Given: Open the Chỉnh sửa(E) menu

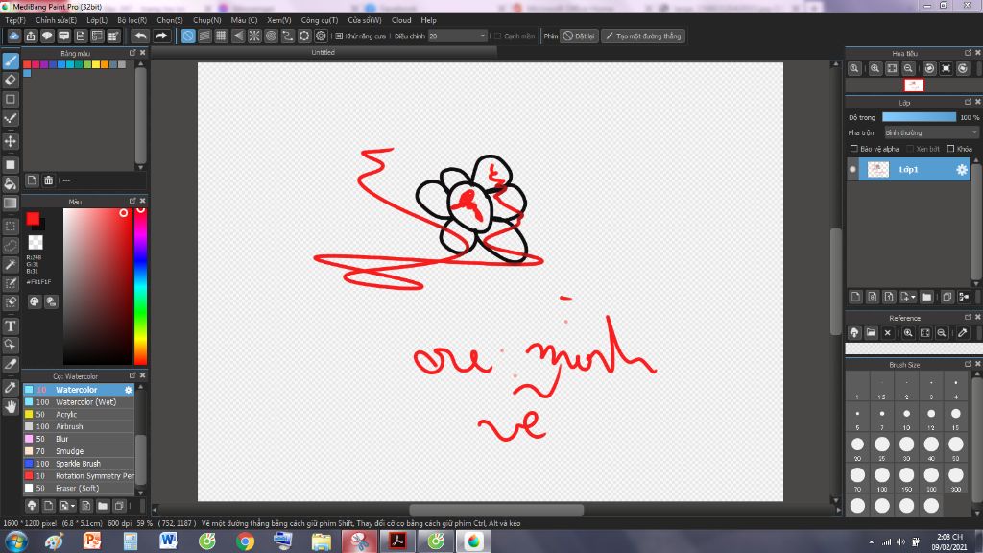Looking at the screenshot, I should coord(56,20).
